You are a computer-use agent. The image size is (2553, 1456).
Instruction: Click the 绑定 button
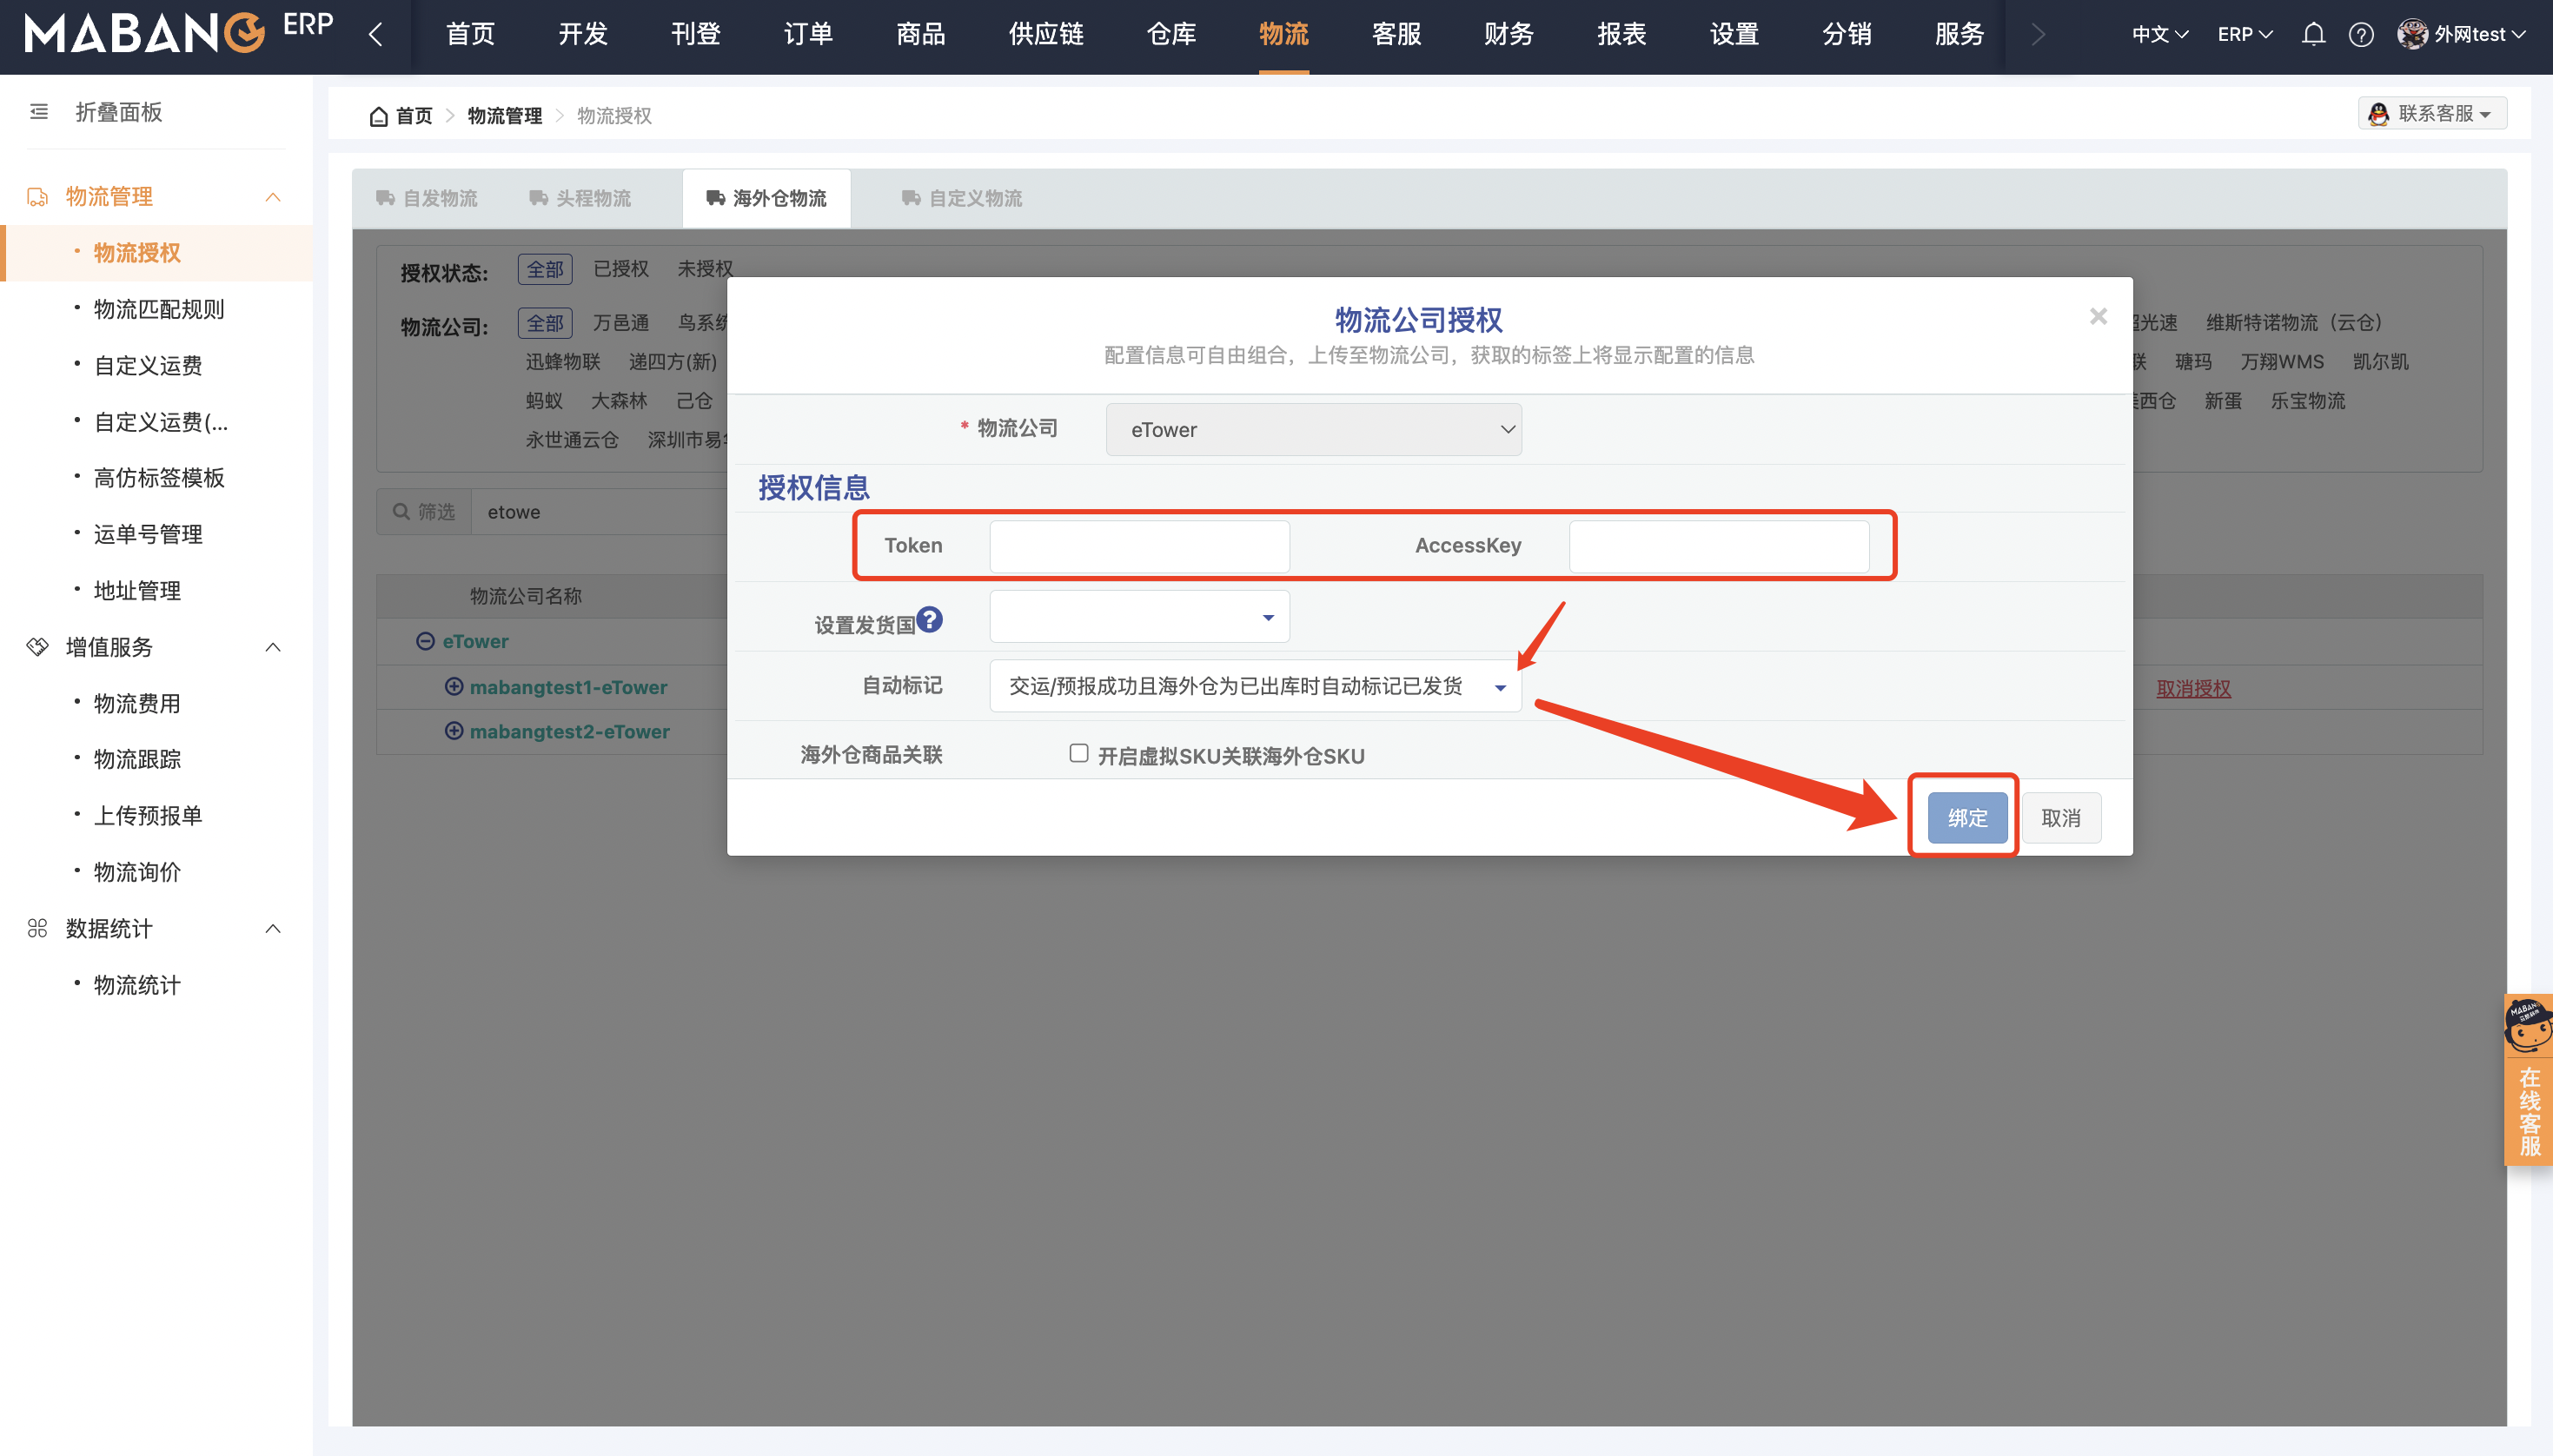click(x=1967, y=818)
